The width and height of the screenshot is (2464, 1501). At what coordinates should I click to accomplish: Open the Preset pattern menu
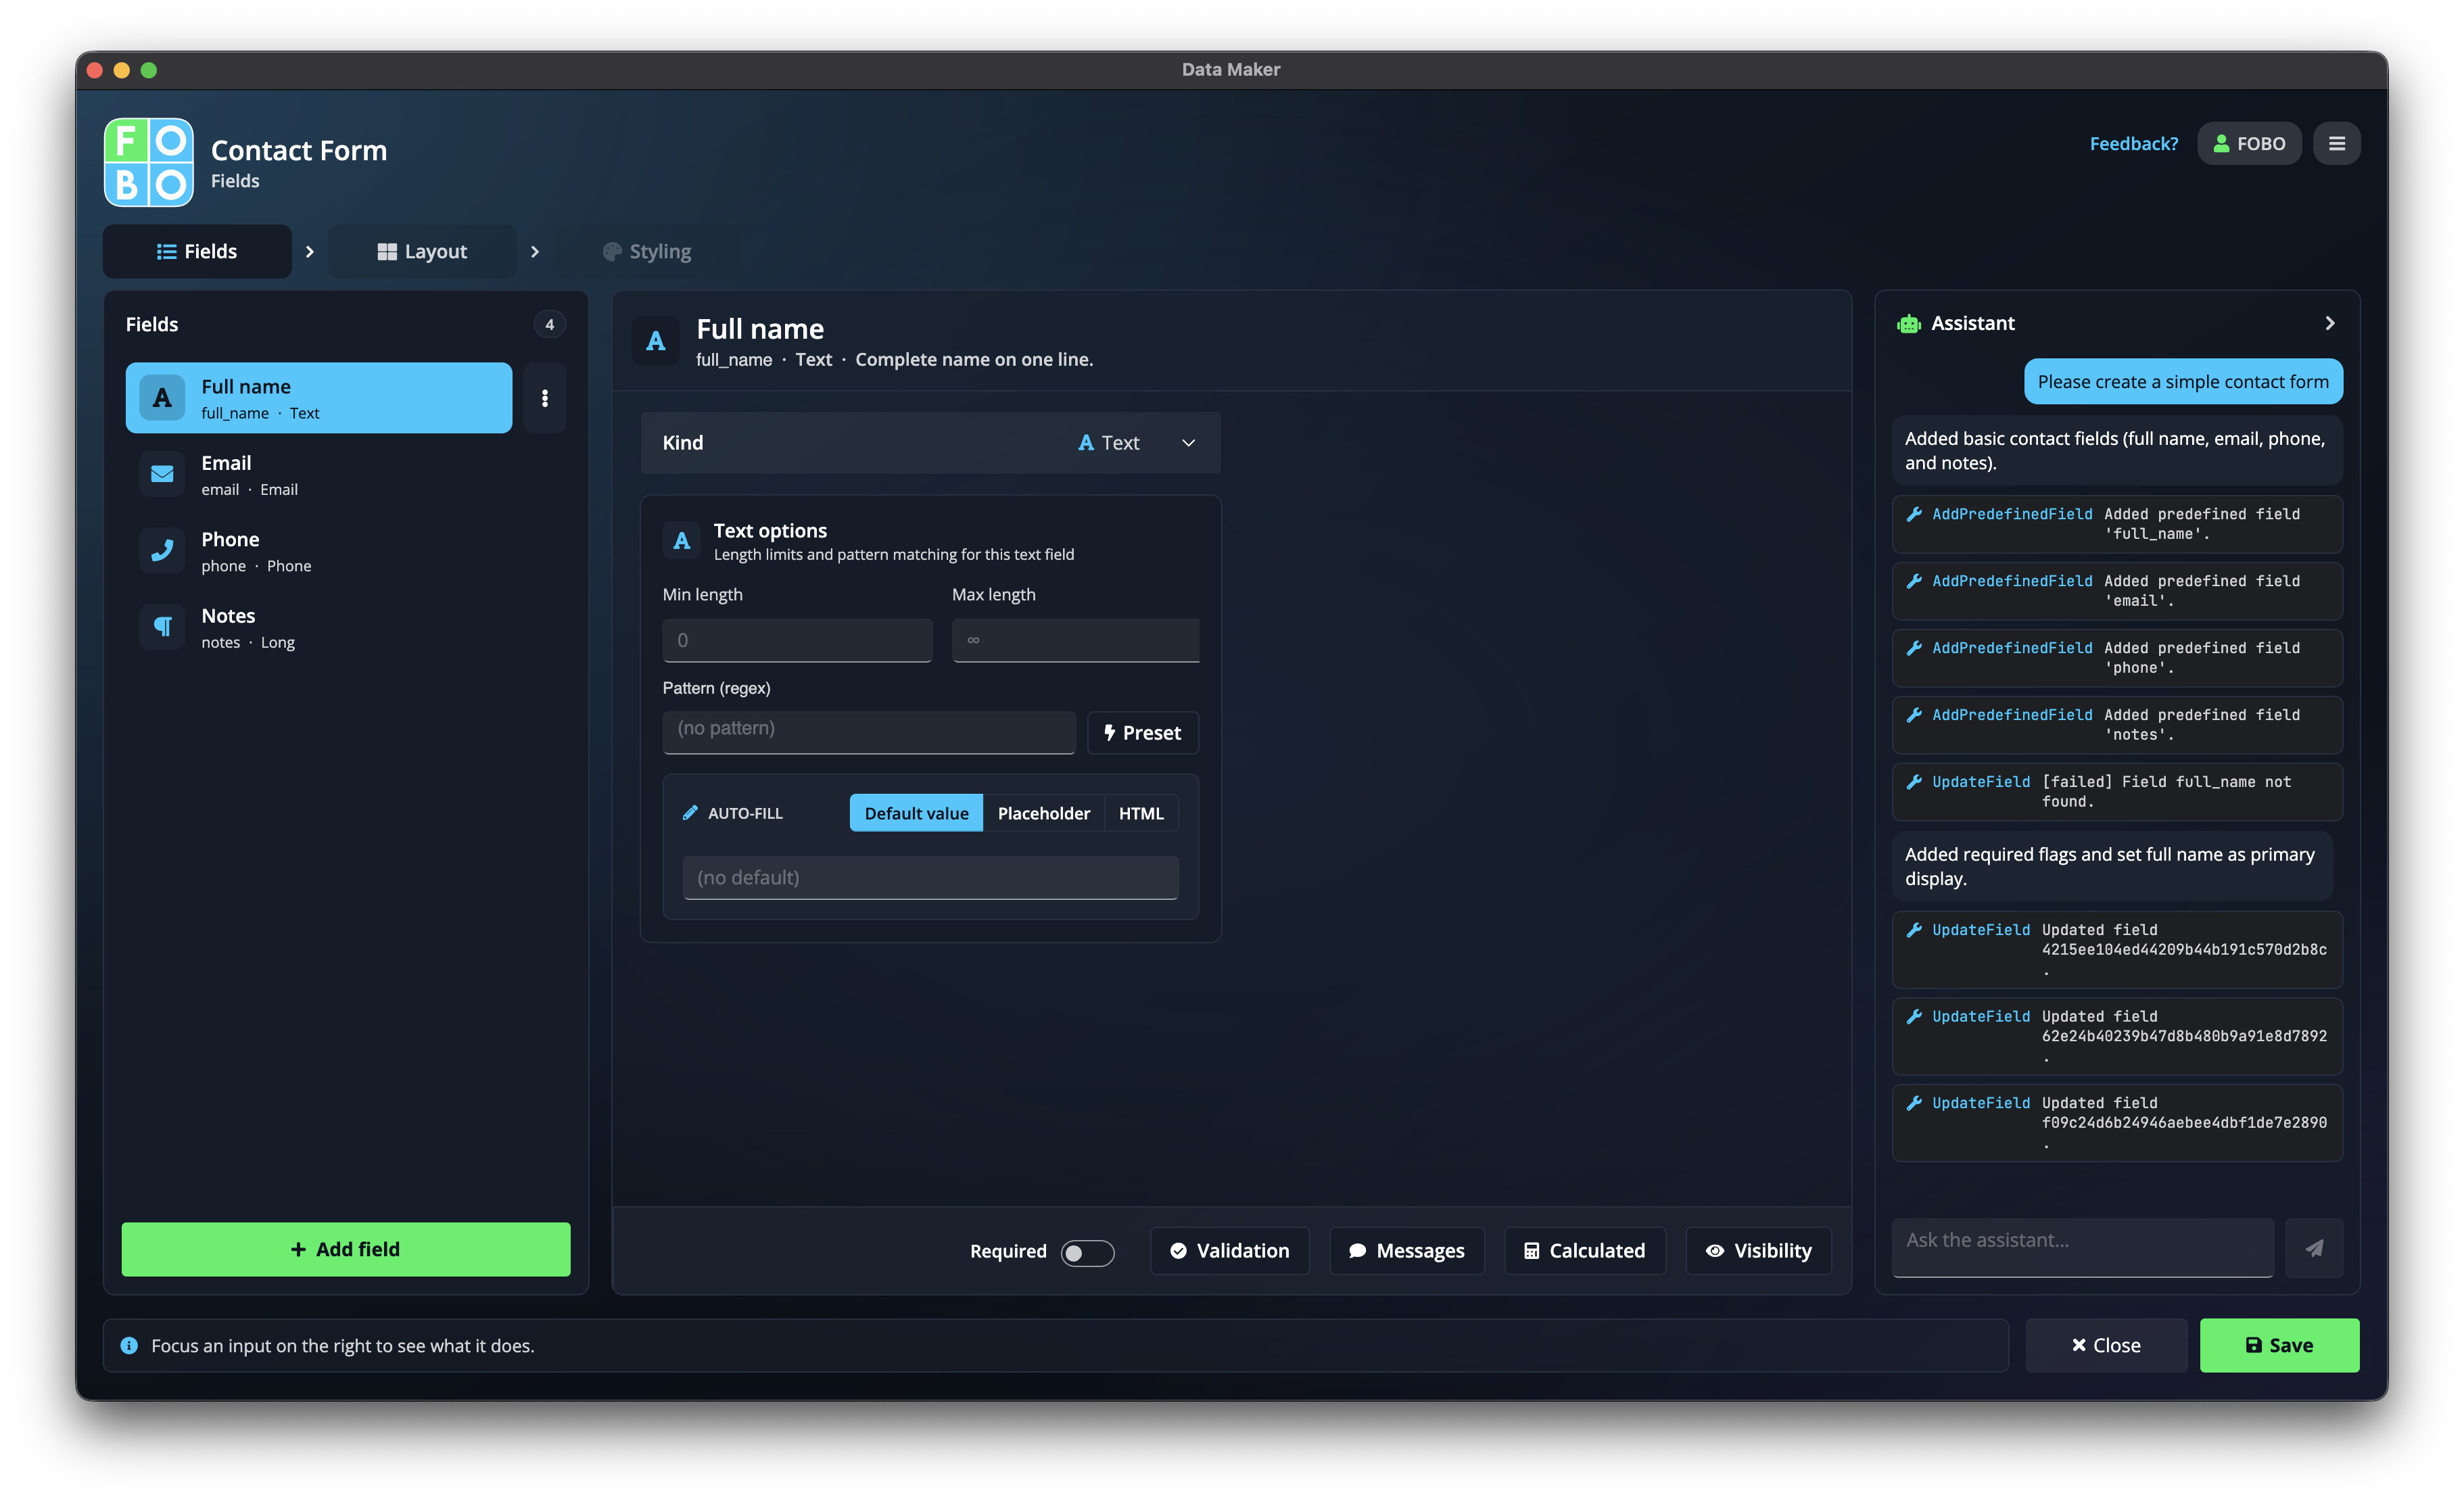pos(1142,733)
